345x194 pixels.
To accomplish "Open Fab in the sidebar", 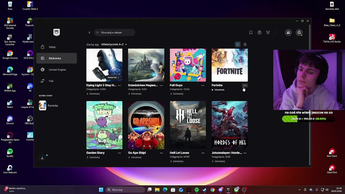I will point(57,81).
